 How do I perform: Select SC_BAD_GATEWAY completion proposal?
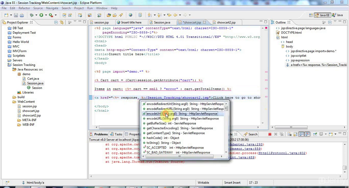click(183, 152)
